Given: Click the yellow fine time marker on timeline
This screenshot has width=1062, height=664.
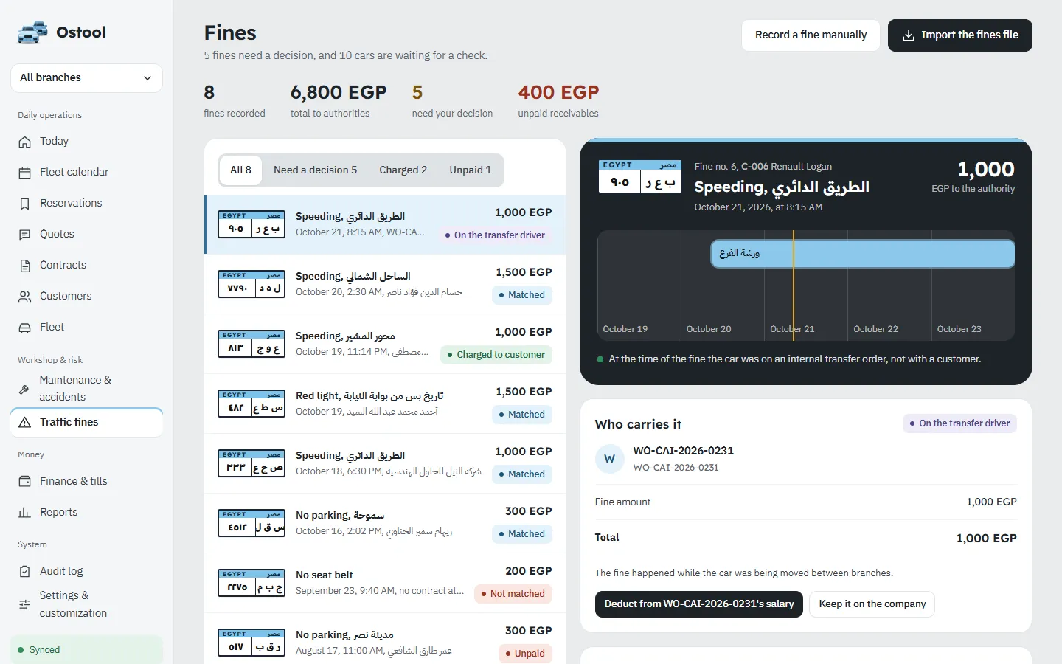Looking at the screenshot, I should pos(794,286).
